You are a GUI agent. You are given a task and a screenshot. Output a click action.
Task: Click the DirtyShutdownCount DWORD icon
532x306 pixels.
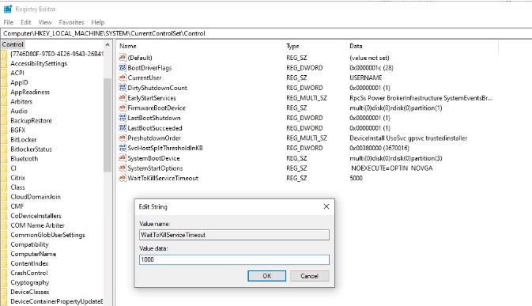(x=123, y=88)
